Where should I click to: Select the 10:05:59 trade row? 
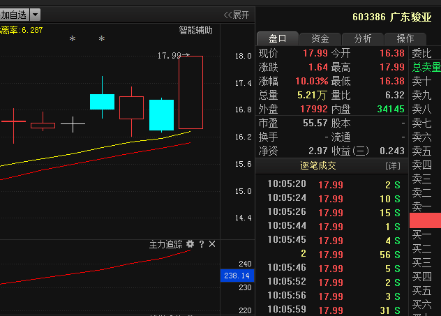[332, 310]
